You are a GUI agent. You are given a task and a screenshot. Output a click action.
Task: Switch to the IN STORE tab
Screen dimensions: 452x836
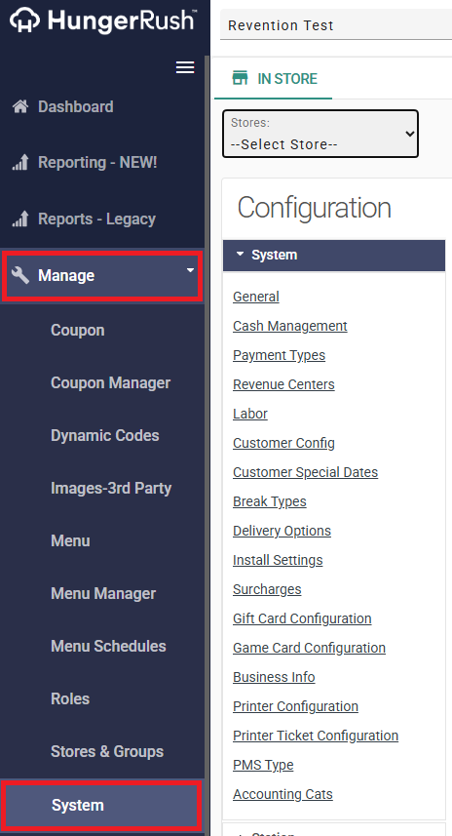point(273,78)
